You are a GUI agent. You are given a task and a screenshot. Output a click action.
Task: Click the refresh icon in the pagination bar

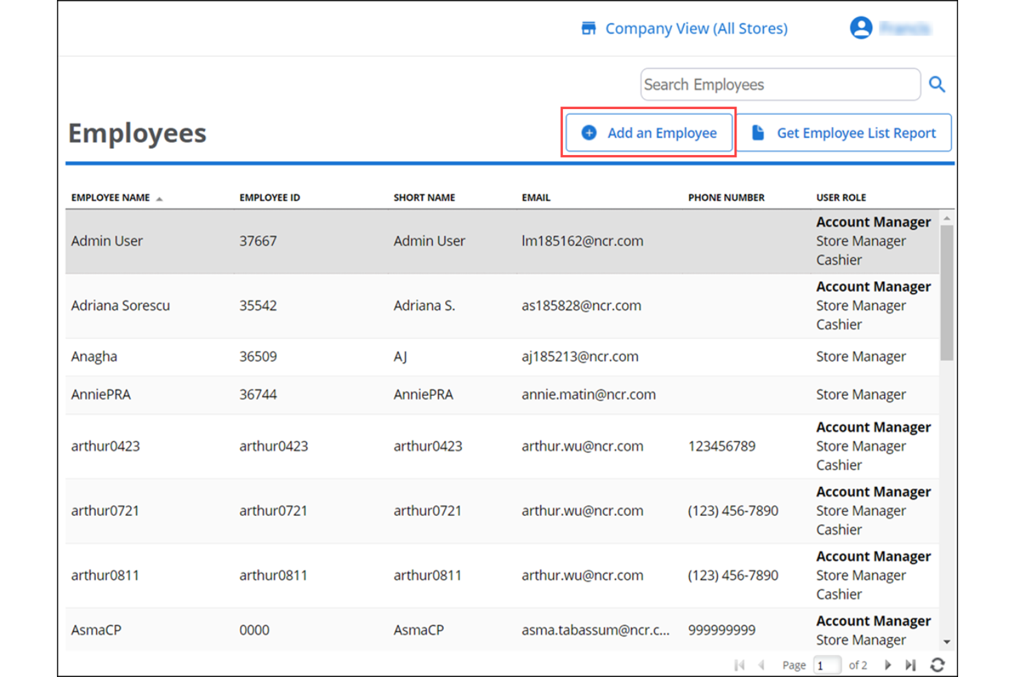tap(938, 664)
